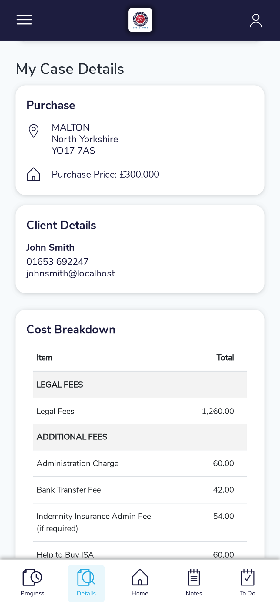
Task: Tap the Indemnity Insurance Admin Fee row
Action: coord(140,522)
